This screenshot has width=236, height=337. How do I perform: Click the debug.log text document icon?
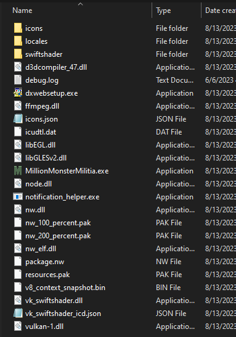click(x=18, y=80)
